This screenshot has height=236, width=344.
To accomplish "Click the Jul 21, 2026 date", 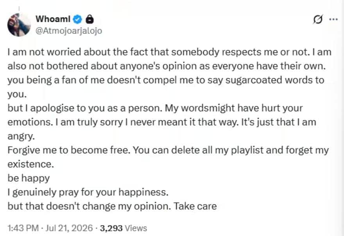I will 69,228.
